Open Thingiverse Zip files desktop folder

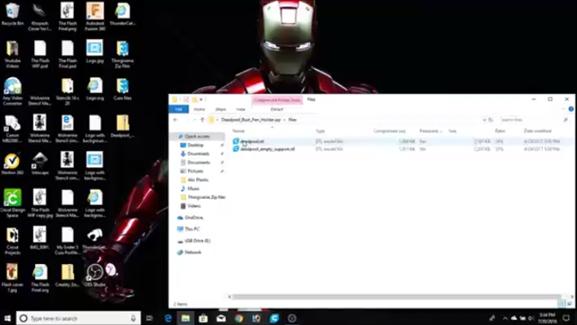point(123,54)
